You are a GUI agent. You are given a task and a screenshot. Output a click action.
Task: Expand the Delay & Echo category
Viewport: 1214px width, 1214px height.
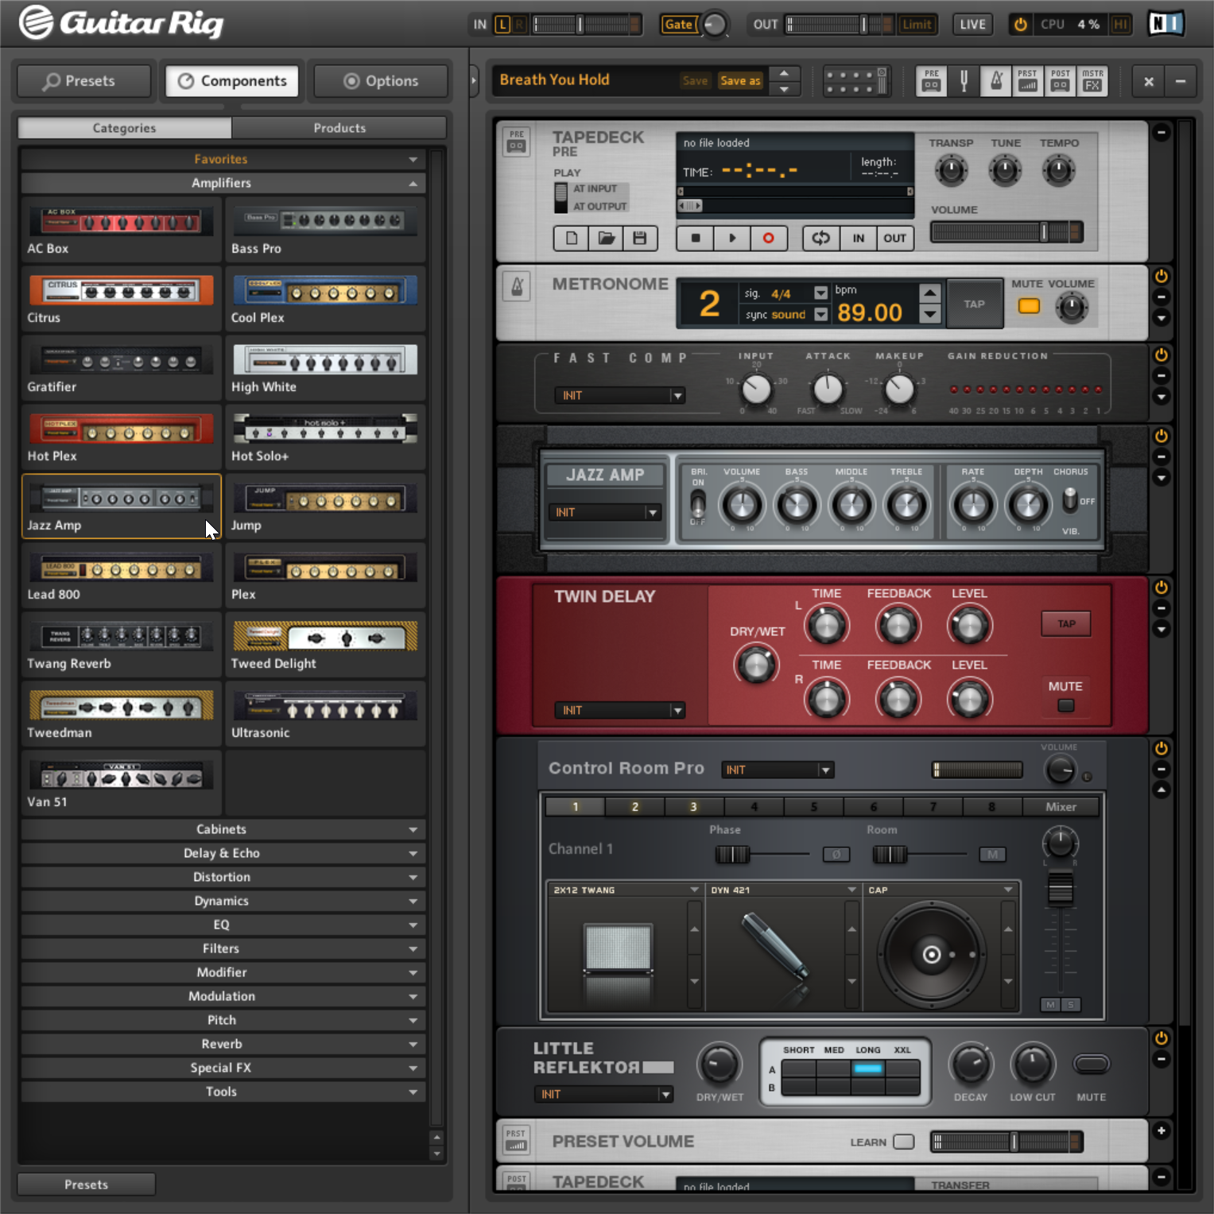coord(223,853)
